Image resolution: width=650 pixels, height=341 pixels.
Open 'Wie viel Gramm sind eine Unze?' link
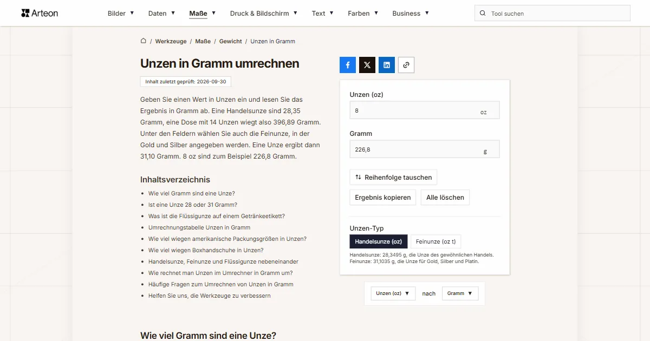192,193
